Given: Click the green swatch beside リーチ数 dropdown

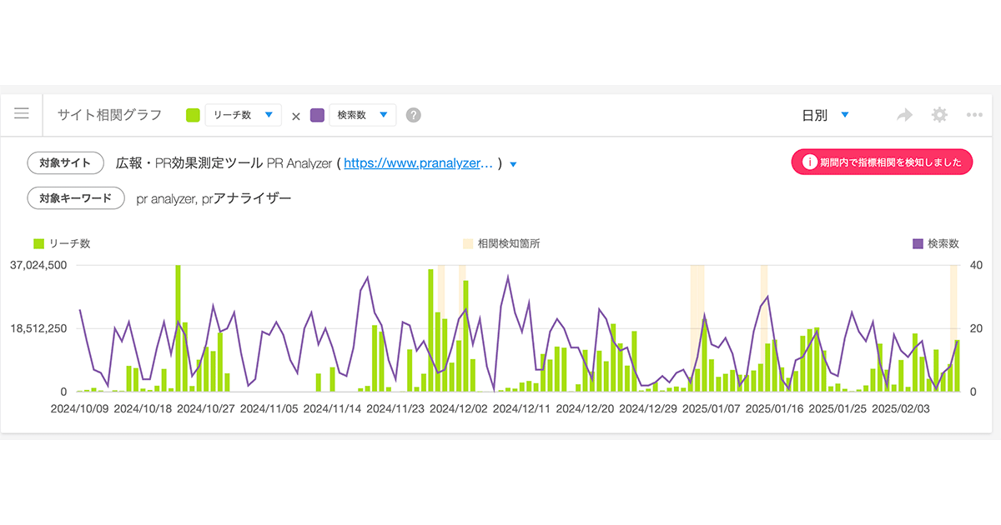Looking at the screenshot, I should (193, 116).
